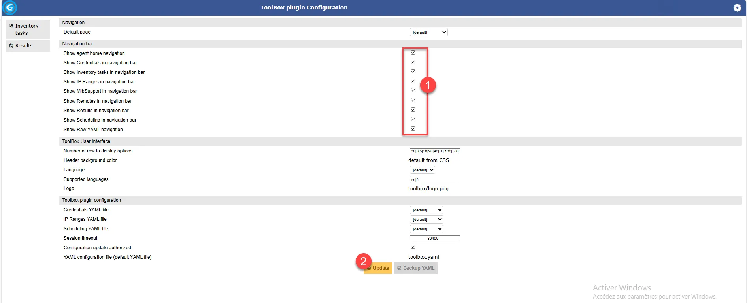
Task: Open Credentials YAML file dropdown
Action: coord(426,210)
